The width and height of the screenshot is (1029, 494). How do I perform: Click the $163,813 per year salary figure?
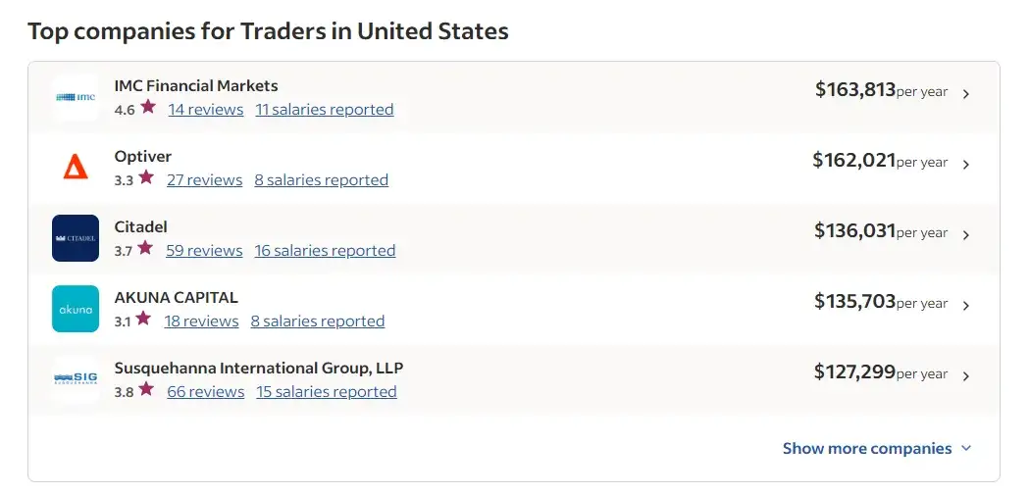[x=855, y=90]
